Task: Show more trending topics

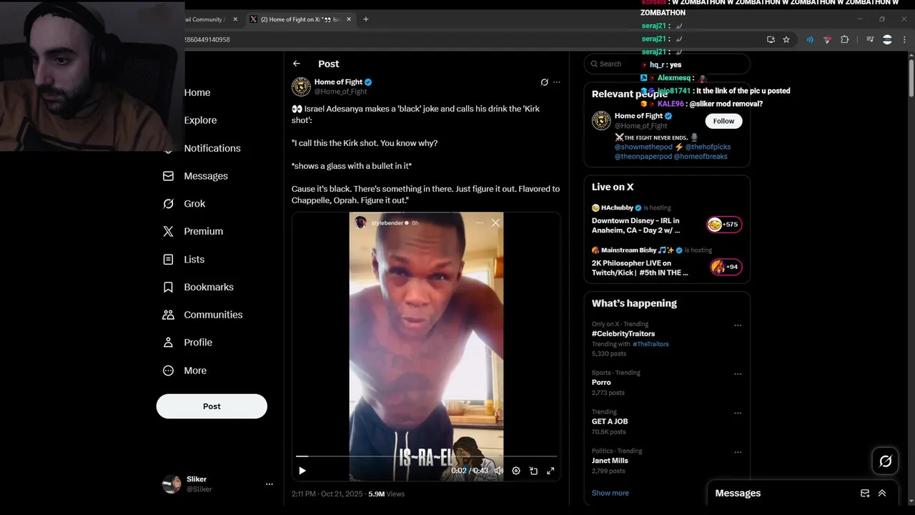Action: click(x=610, y=493)
